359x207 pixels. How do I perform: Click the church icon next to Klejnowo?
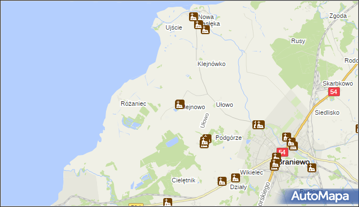pos(179,104)
